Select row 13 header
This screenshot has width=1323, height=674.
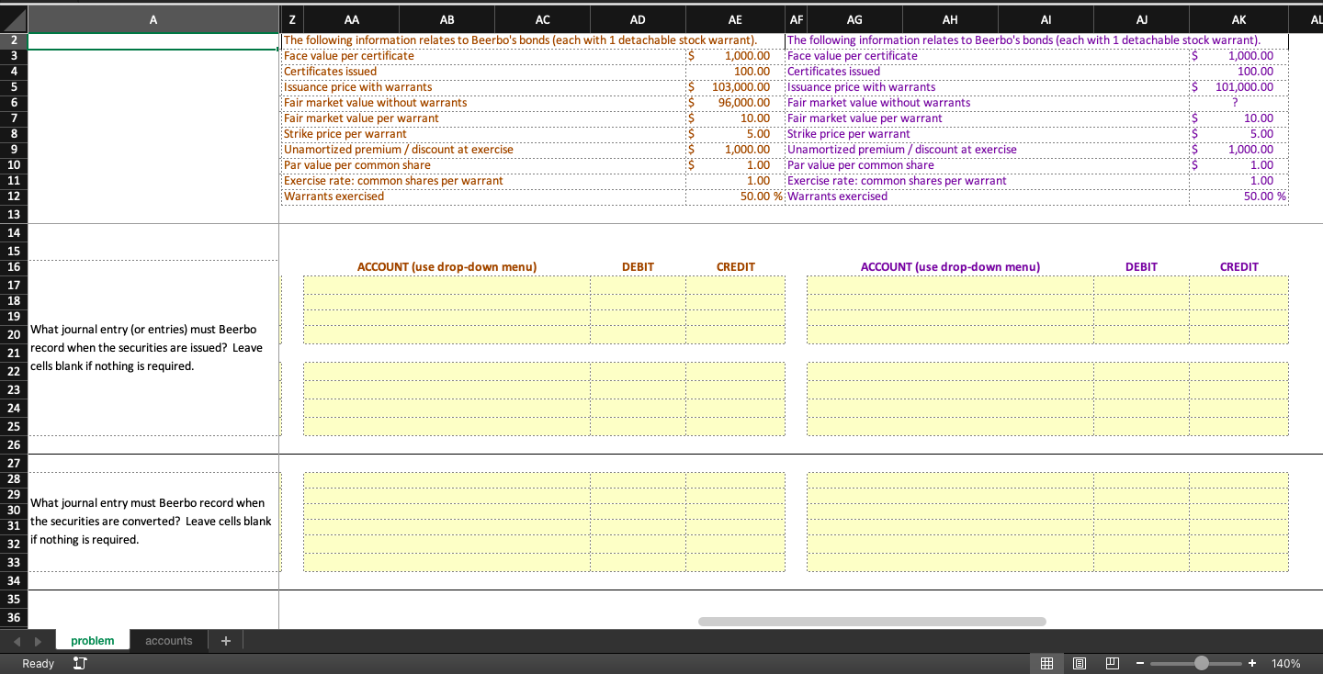(x=14, y=214)
